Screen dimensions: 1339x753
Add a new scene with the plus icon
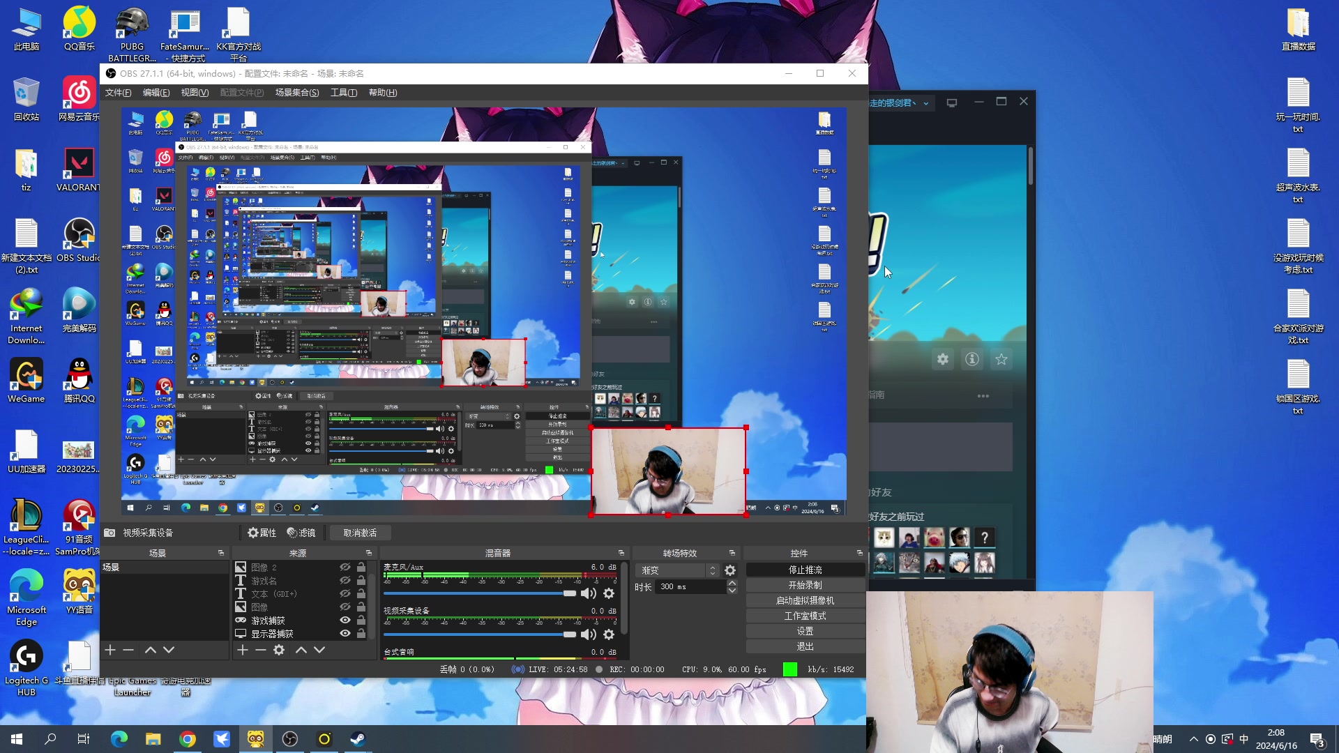point(110,650)
